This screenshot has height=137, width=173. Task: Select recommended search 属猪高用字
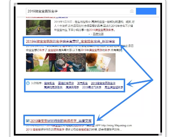(x=72, y=87)
